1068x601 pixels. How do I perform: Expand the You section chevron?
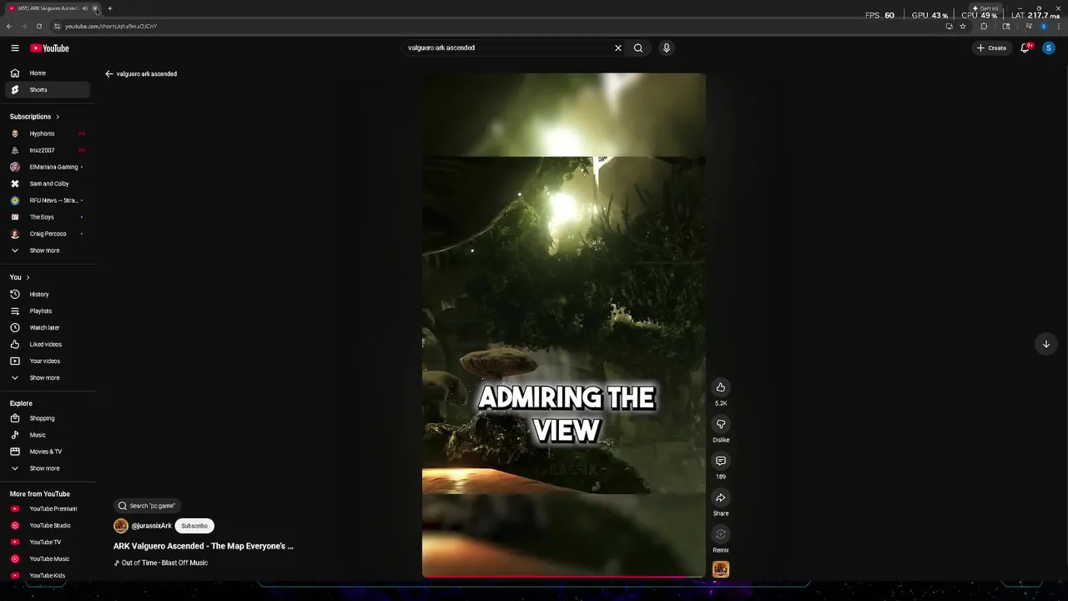28,277
